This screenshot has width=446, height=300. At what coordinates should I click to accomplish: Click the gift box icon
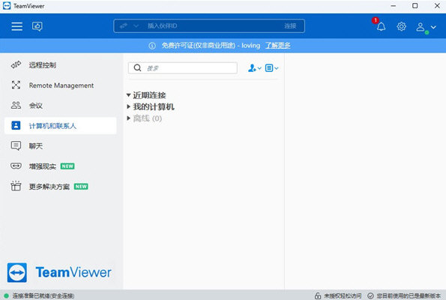16,185
